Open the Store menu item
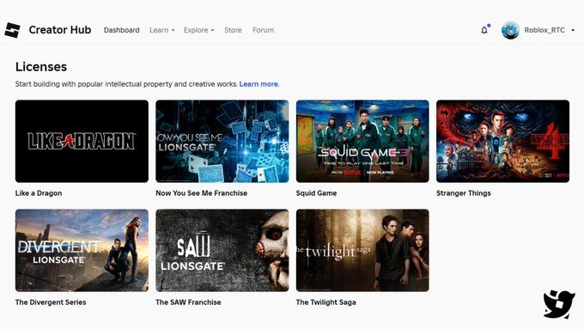The image size is (584, 329). pos(233,30)
